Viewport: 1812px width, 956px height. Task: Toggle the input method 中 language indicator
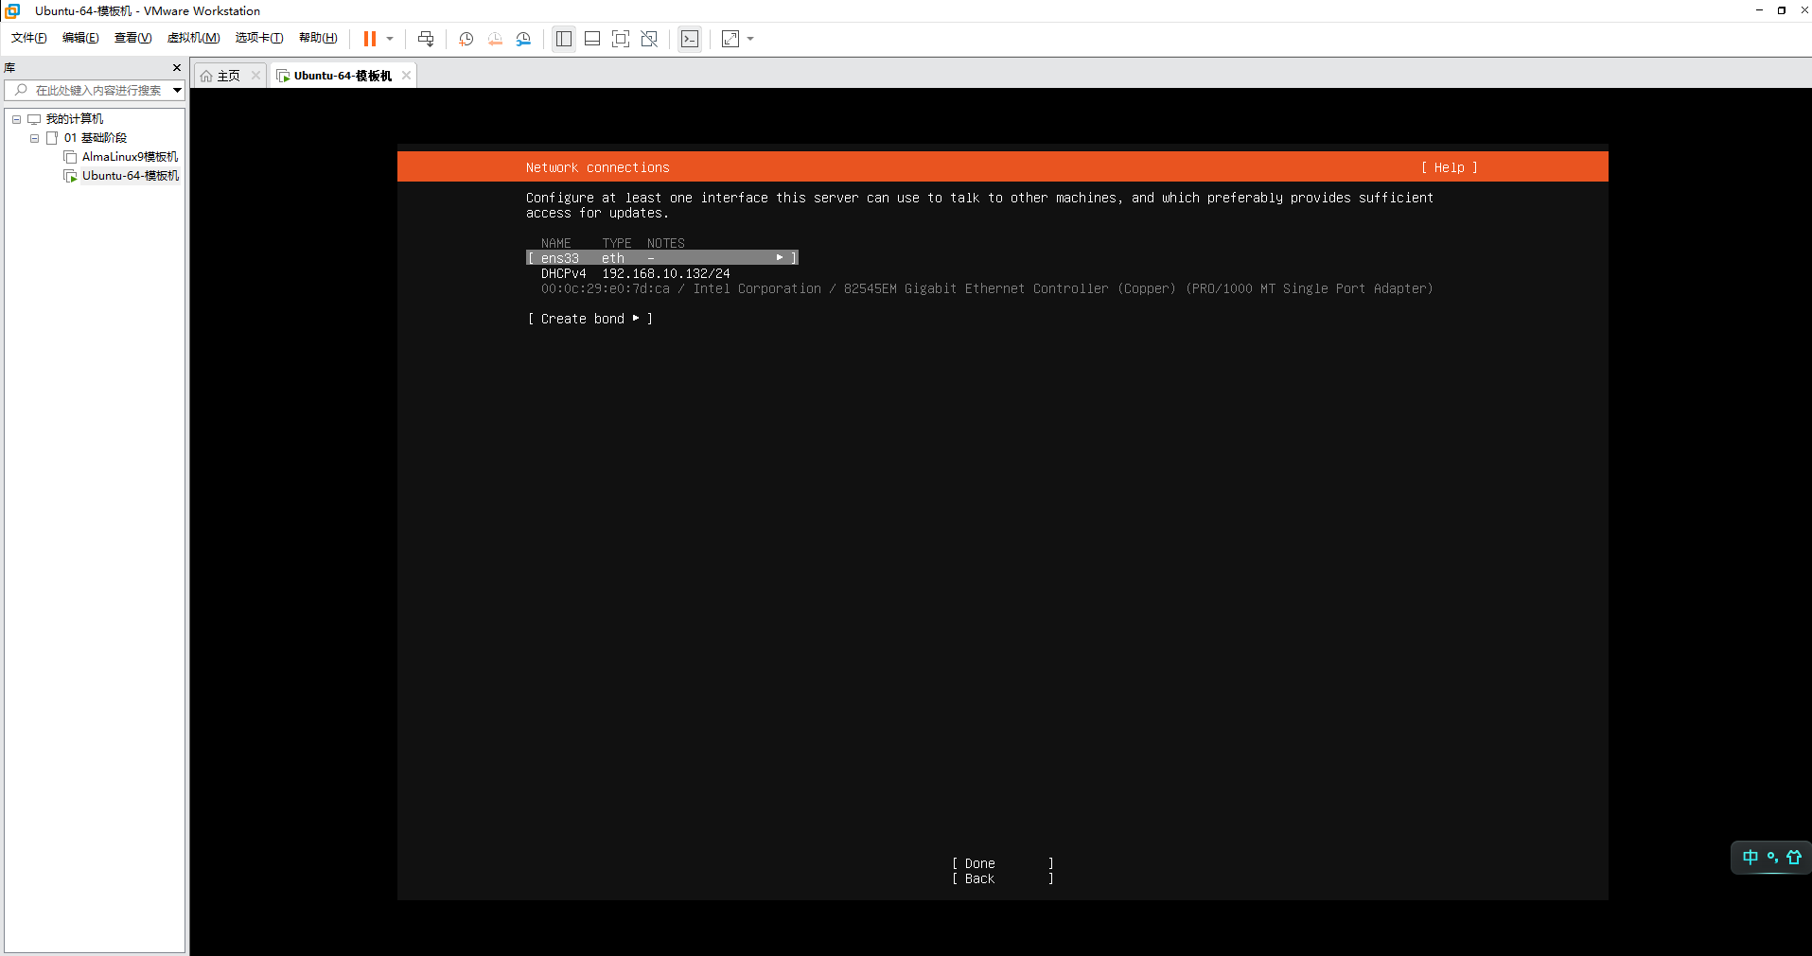coord(1750,857)
